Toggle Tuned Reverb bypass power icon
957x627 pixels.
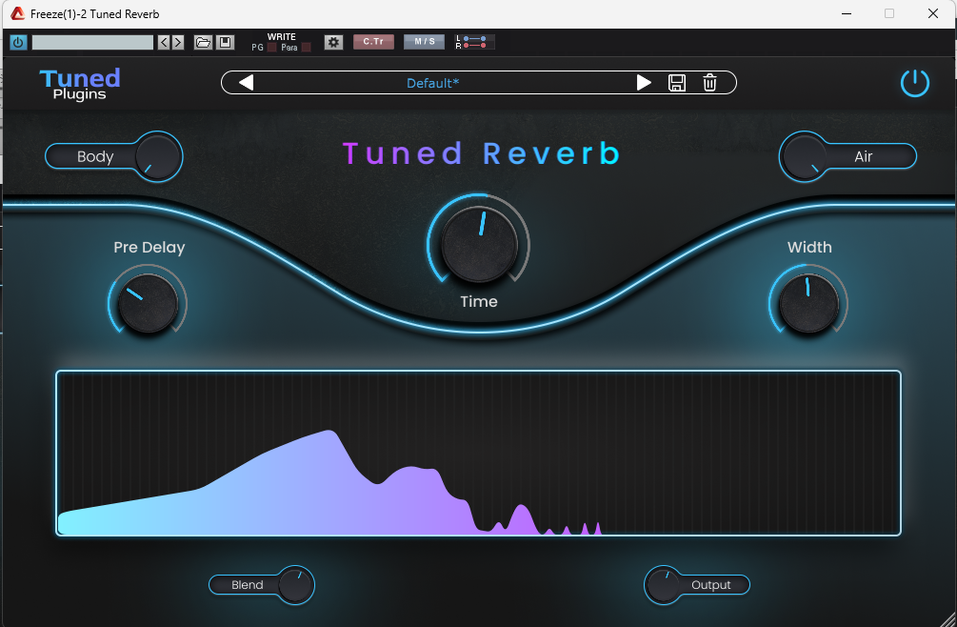point(915,83)
